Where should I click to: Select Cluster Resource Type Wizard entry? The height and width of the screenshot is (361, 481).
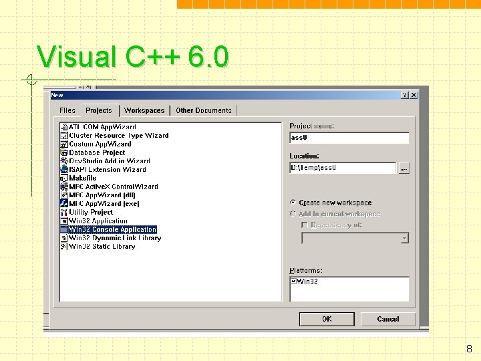tap(119, 135)
